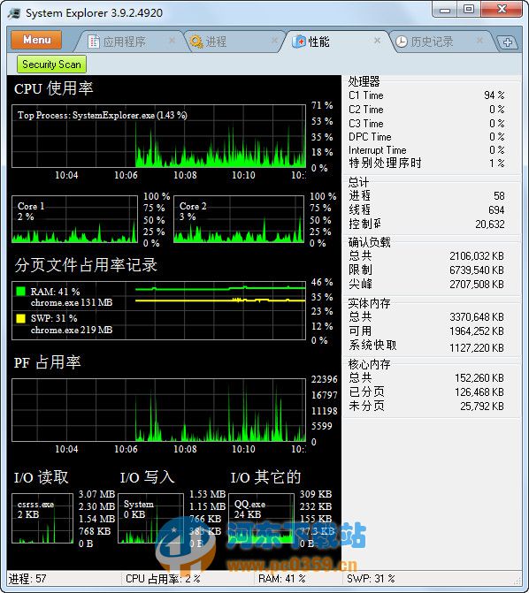529x593 pixels.
Task: Minimize the System Explorer window
Action: pos(445,10)
